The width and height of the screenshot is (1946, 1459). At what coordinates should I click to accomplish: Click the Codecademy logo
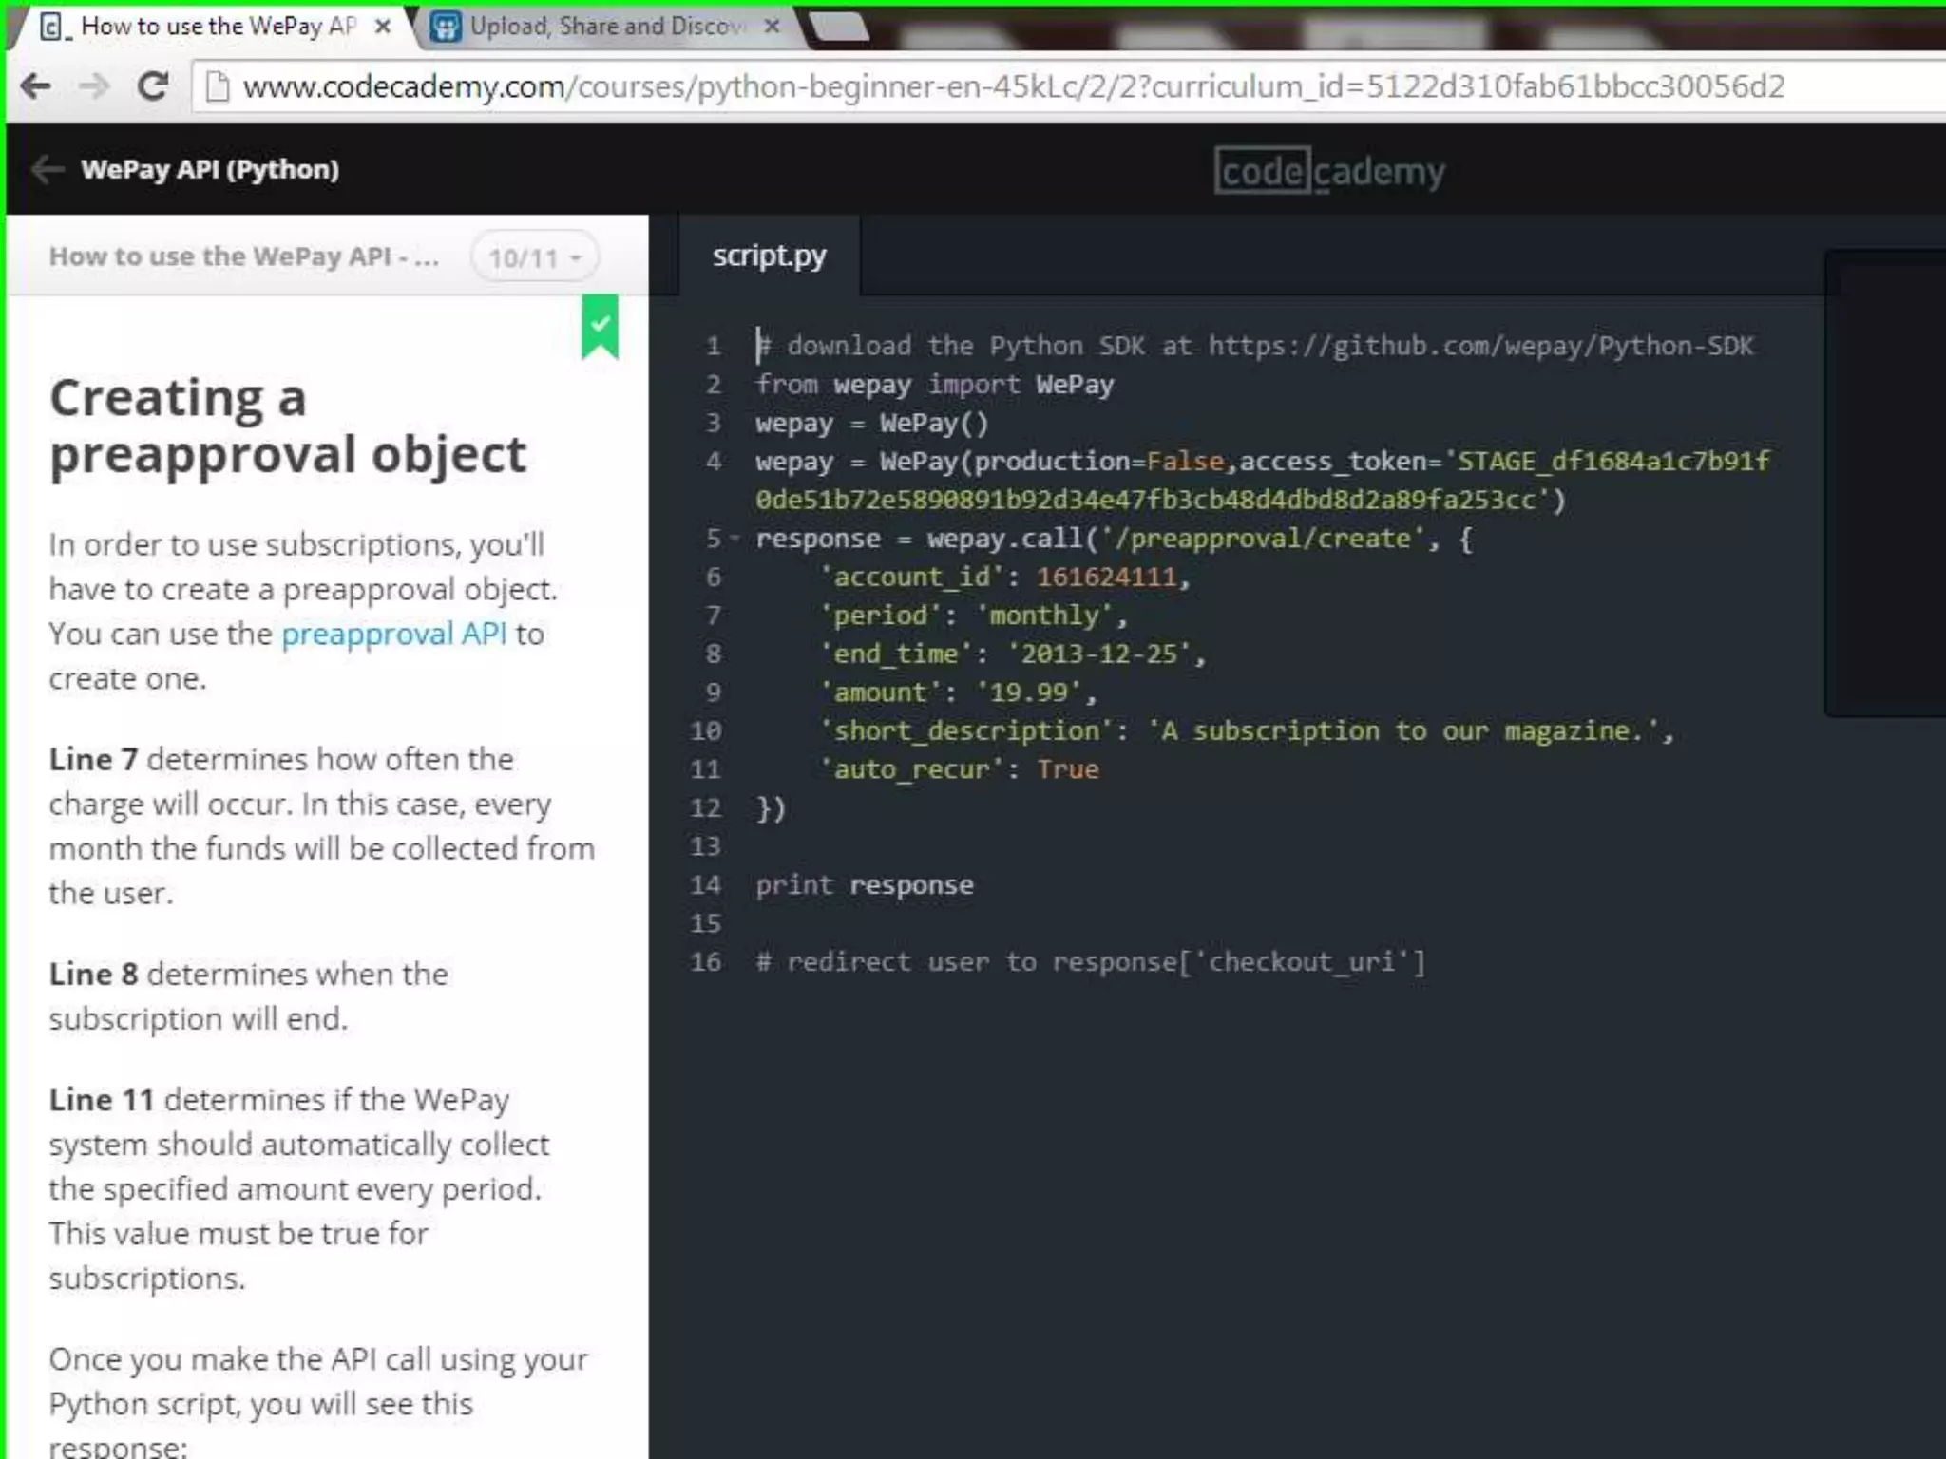tap(1329, 171)
